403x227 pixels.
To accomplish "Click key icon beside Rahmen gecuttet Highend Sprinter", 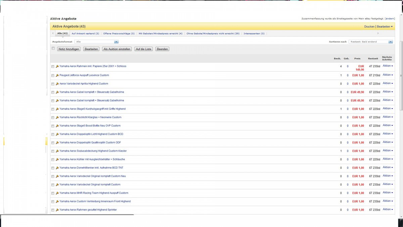I will click(57, 210).
